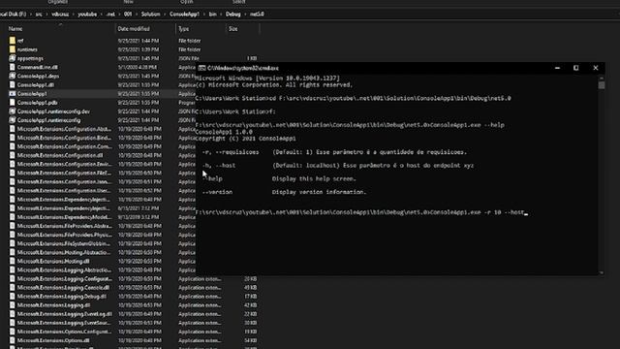Select the Microsoft.Extensions.Logging.Configuration file name
This screenshot has height=349, width=620.
click(65, 278)
